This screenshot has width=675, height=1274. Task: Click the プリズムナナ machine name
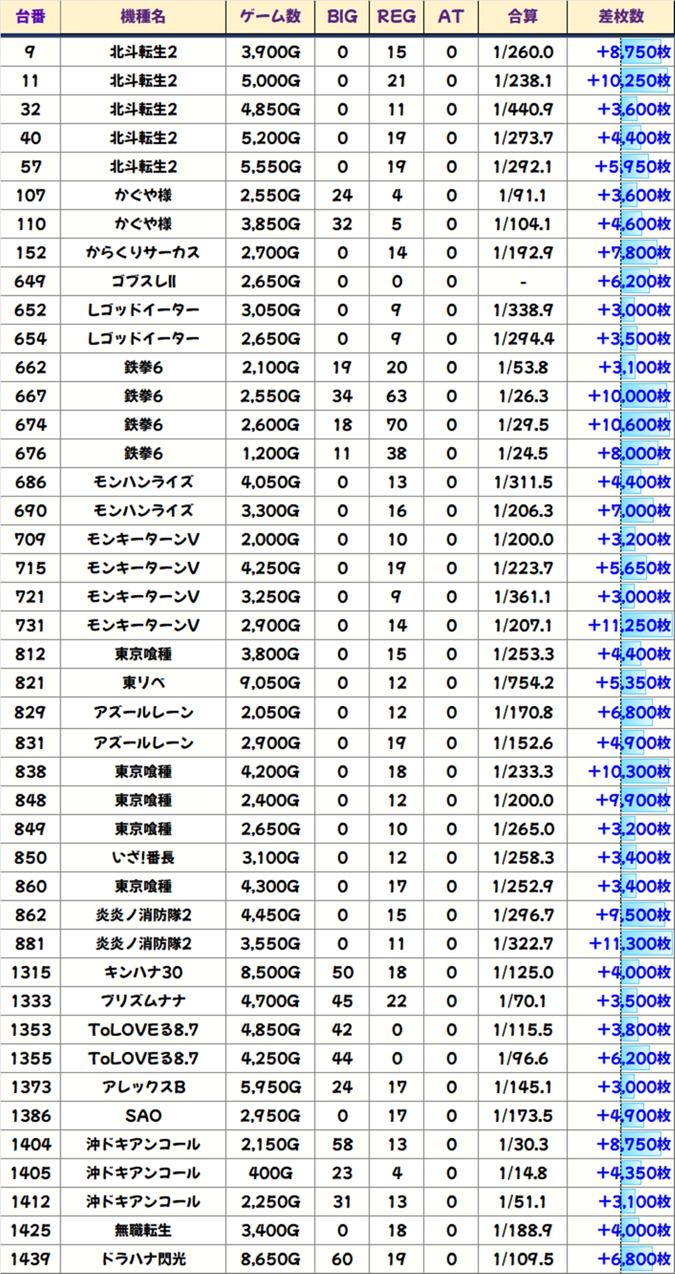pyautogui.click(x=143, y=1001)
